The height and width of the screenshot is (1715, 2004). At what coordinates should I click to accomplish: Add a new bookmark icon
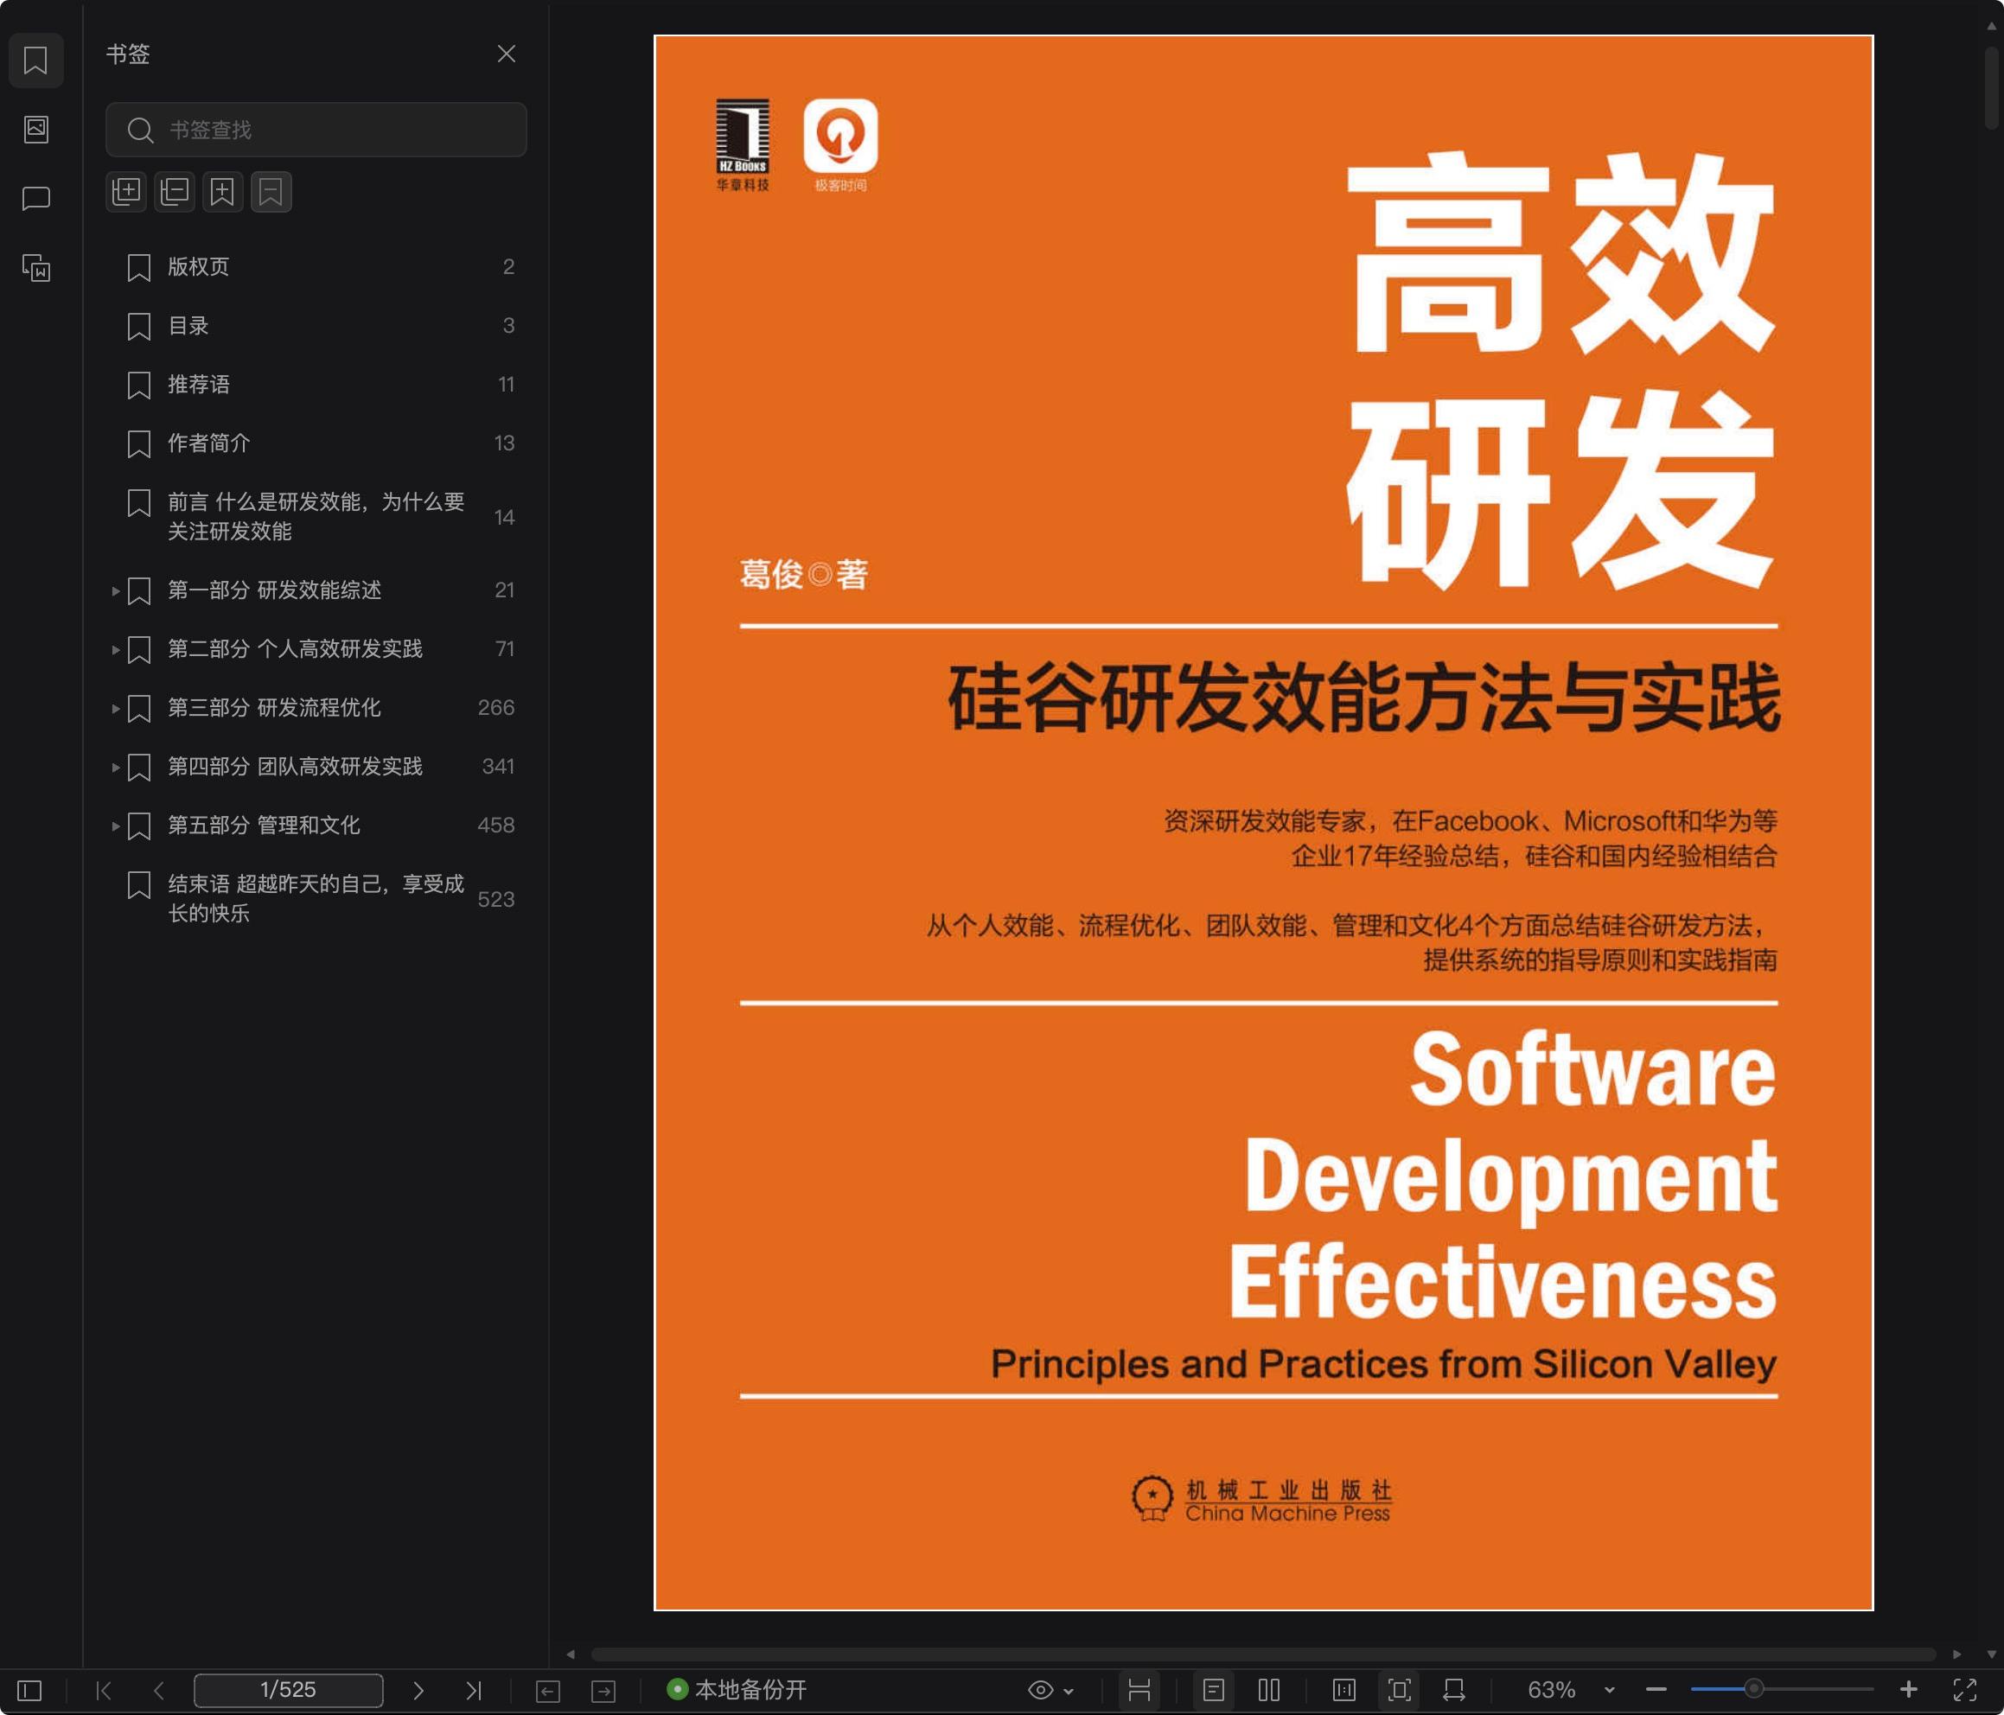(222, 192)
